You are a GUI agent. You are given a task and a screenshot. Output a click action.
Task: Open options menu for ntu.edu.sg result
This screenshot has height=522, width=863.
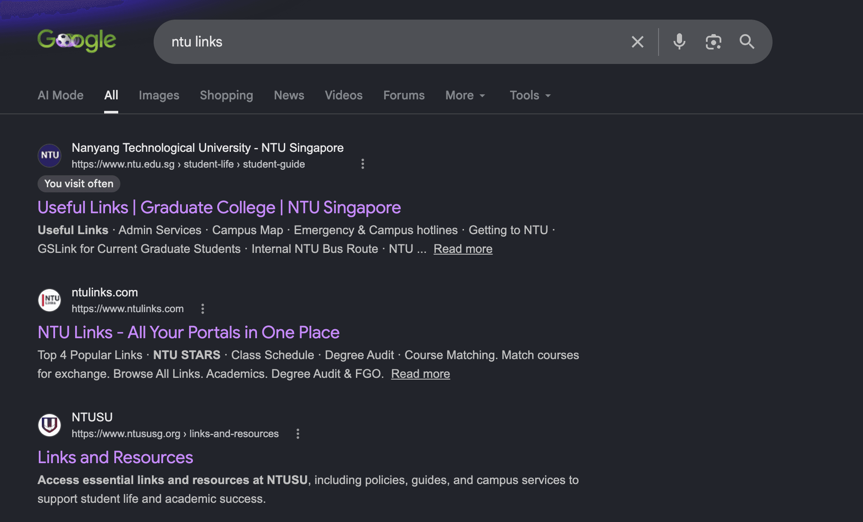coord(363,164)
